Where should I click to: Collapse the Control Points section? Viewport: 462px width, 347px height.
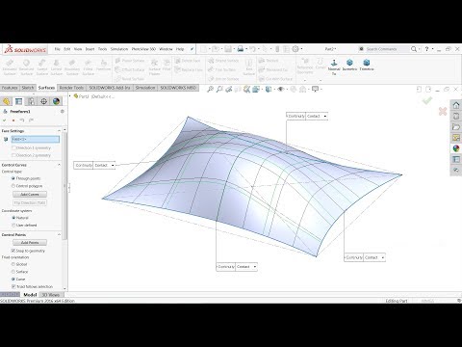pos(59,235)
